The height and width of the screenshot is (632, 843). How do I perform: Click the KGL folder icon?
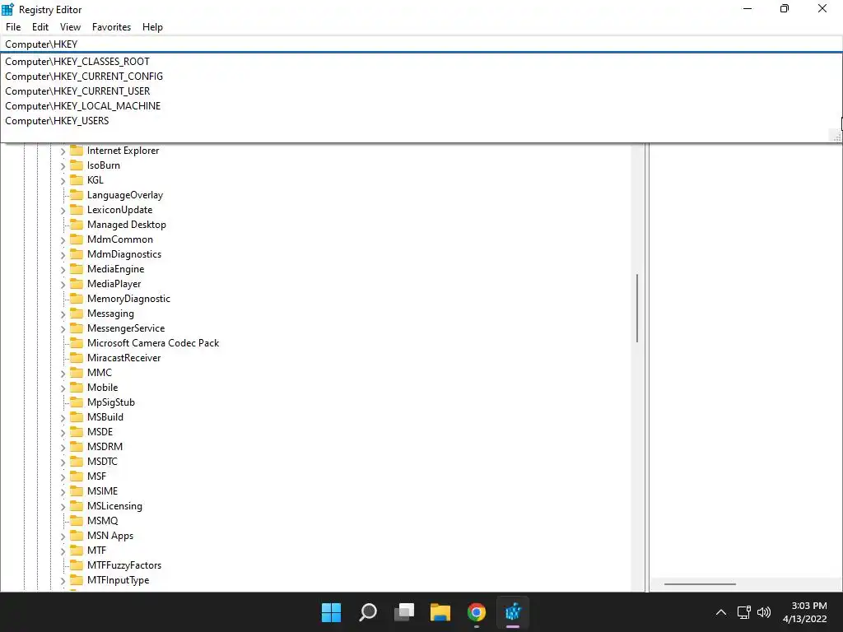[x=77, y=180]
